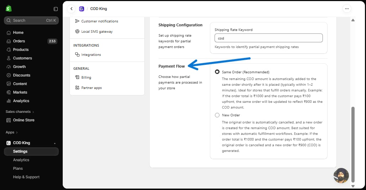This screenshot has width=366, height=190.
Task: Click the COD King app icon in sidebar
Action: click(x=9, y=143)
